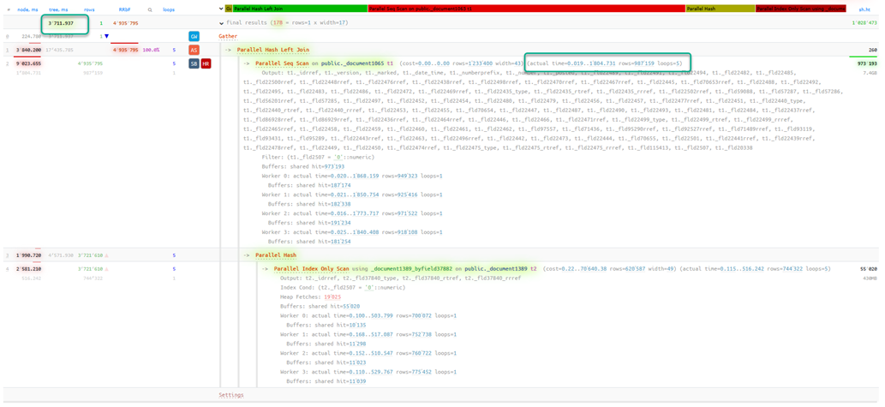Select the olive Parallel Hash timeline segment

pyautogui.click(x=720, y=9)
